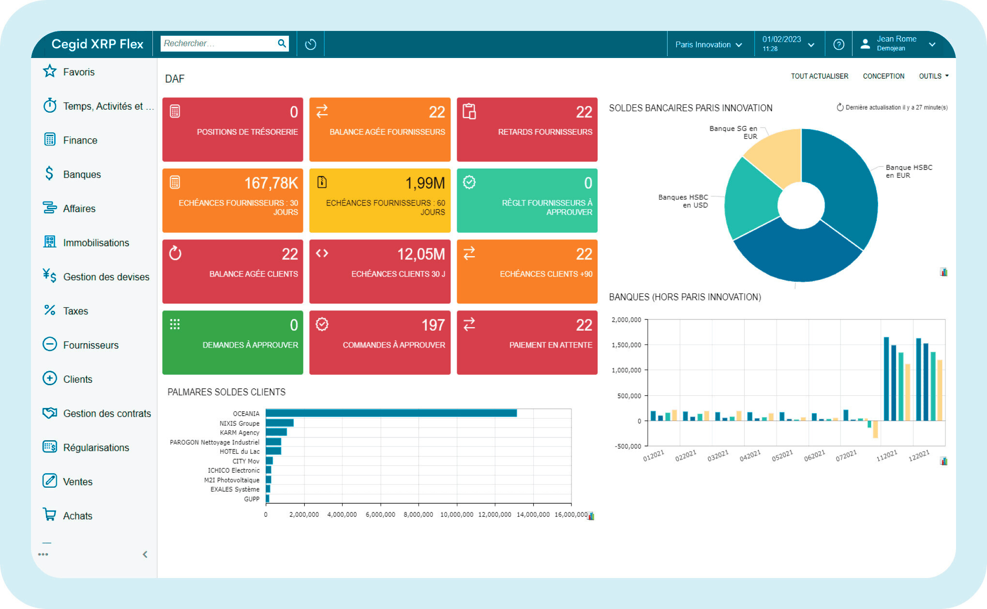Select the Régularisations icon

[49, 447]
